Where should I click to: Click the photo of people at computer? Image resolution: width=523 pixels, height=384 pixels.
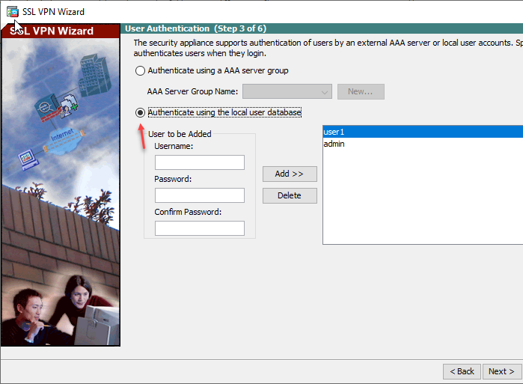pyautogui.click(x=60, y=307)
